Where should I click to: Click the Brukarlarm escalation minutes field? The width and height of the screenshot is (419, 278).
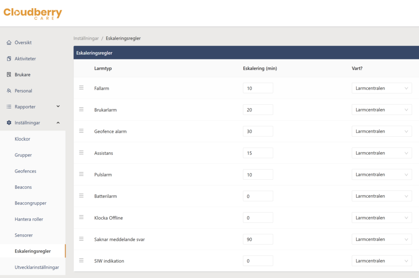(258, 110)
